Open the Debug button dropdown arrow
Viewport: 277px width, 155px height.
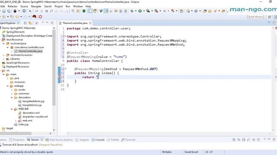coord(135,11)
